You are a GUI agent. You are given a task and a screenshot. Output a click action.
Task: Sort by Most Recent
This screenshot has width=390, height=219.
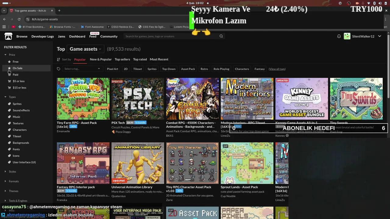[x=159, y=60]
